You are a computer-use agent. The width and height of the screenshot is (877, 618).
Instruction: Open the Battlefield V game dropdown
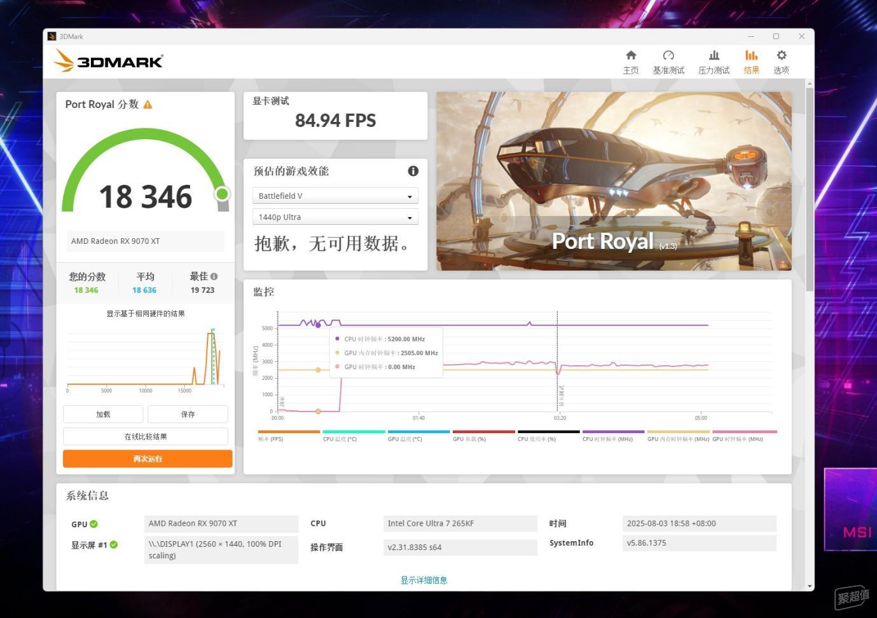coord(335,196)
